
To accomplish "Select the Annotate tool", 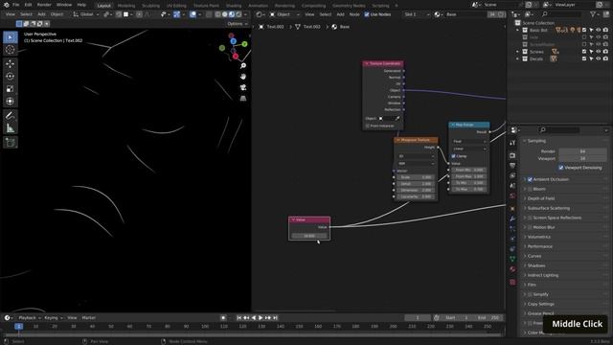I will tap(11, 115).
